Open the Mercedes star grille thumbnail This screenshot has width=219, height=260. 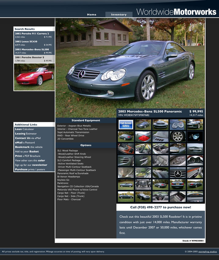tap(178, 173)
